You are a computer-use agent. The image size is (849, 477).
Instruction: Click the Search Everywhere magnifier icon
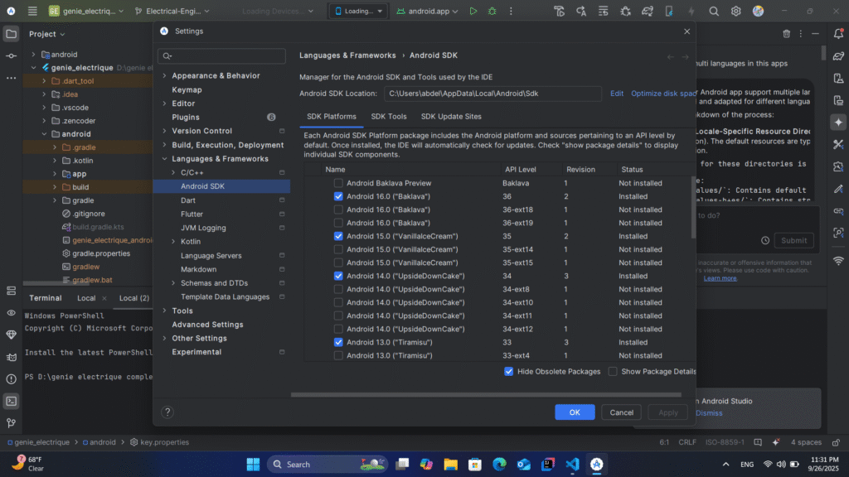pyautogui.click(x=714, y=12)
